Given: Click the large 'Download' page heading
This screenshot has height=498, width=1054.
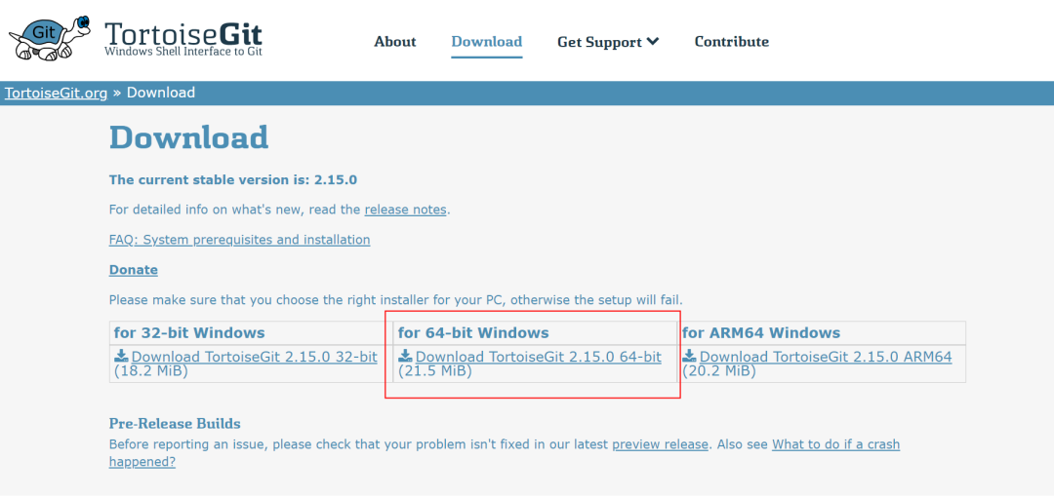Looking at the screenshot, I should coord(189,137).
